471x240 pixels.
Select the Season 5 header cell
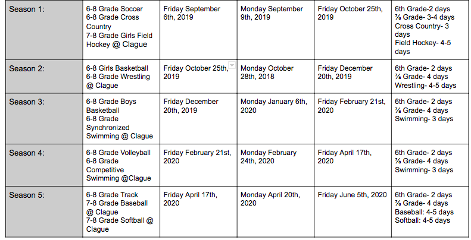point(44,212)
